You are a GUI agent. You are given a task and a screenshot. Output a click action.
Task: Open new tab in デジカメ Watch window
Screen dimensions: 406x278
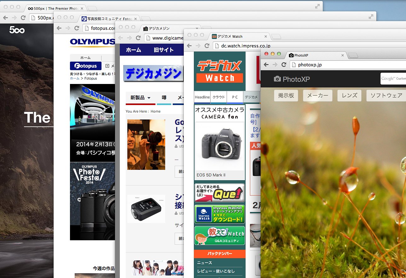click(276, 37)
